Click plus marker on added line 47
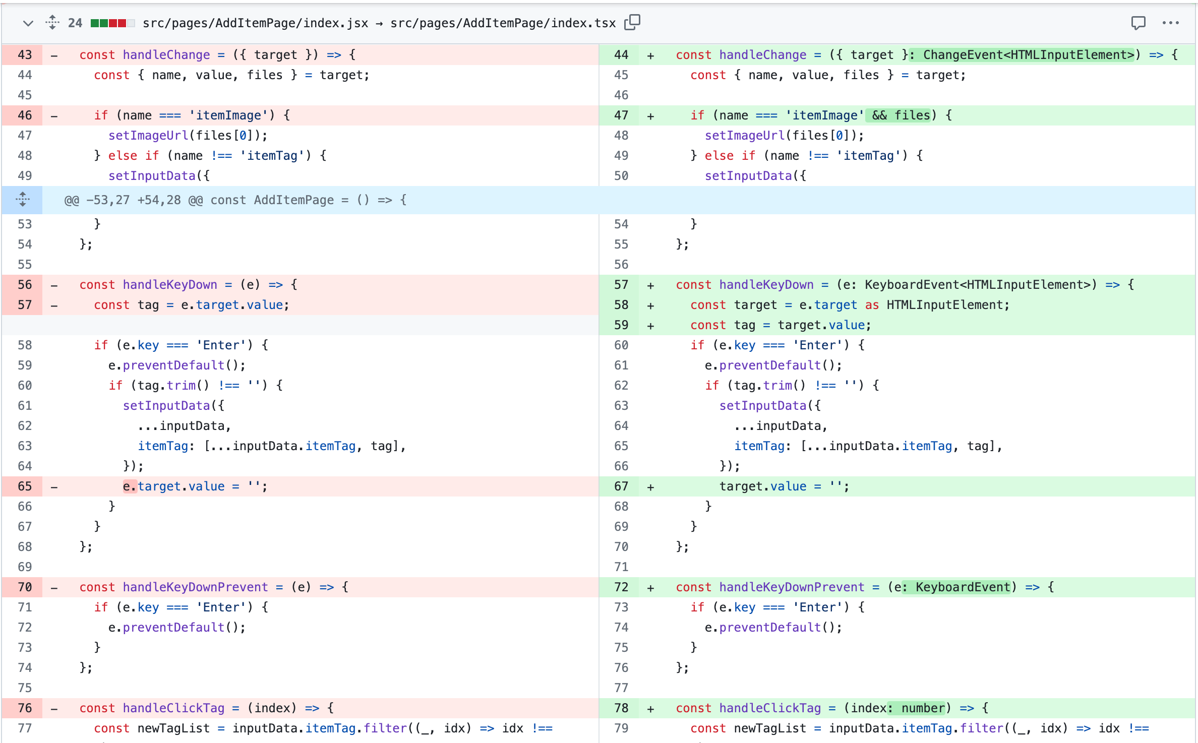The width and height of the screenshot is (1198, 743). 650,116
